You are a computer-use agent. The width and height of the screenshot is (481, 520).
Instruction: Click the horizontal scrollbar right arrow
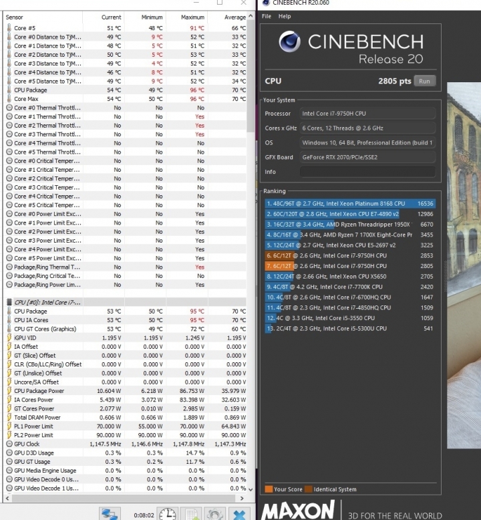coord(242,498)
